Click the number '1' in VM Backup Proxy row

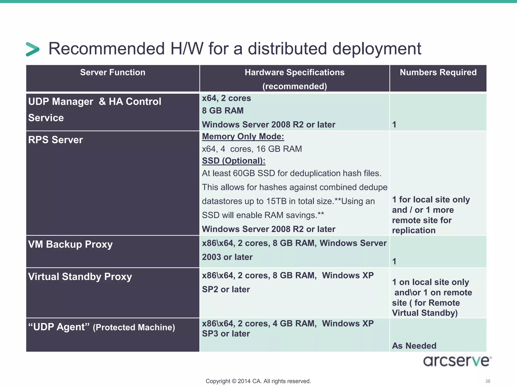pyautogui.click(x=394, y=261)
